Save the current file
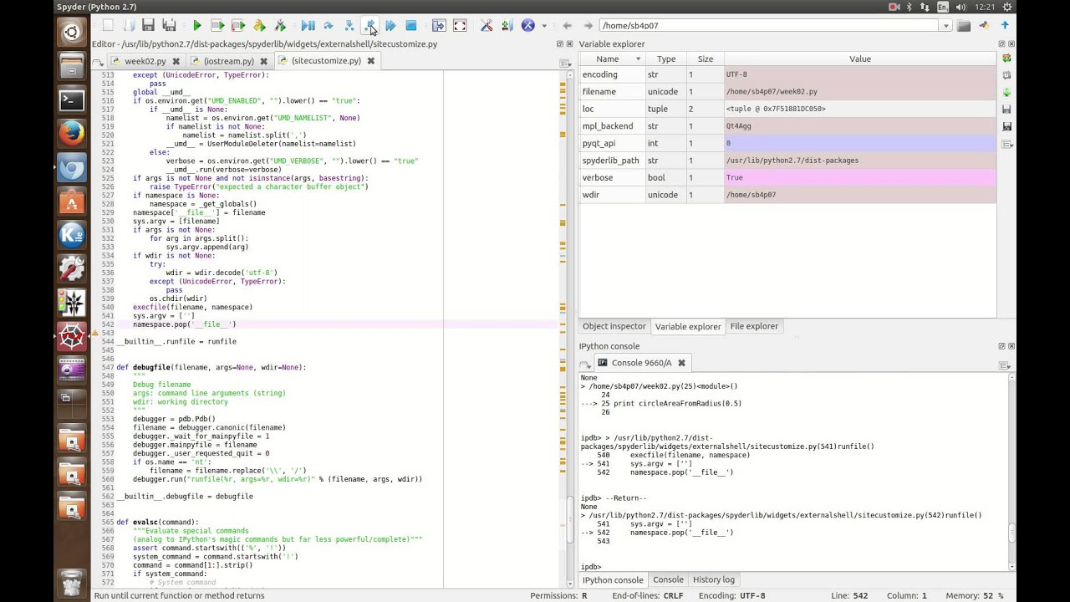This screenshot has height=602, width=1070. (148, 26)
